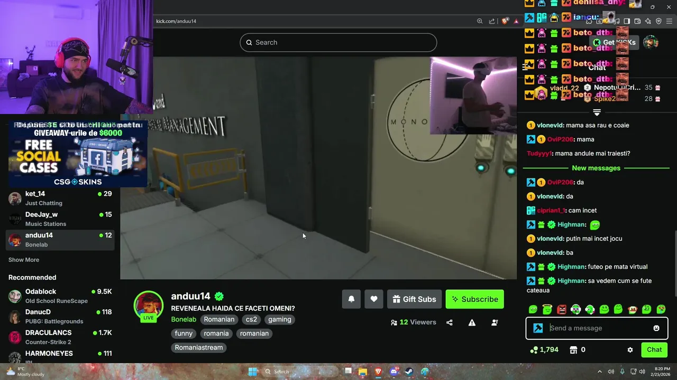This screenshot has height=380, width=677.
Task: Insert the grinning green quick emote
Action: click(x=533, y=309)
